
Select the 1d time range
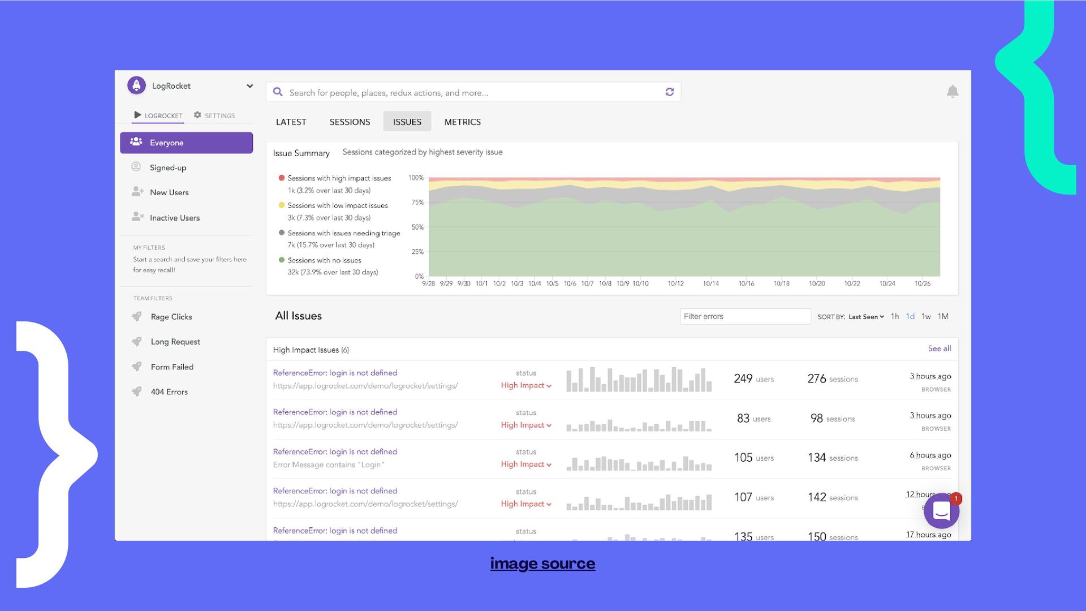point(910,316)
